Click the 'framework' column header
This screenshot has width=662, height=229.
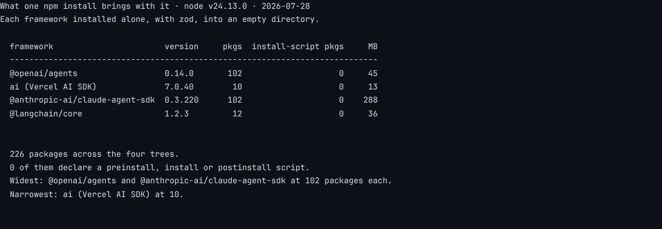pyautogui.click(x=32, y=46)
